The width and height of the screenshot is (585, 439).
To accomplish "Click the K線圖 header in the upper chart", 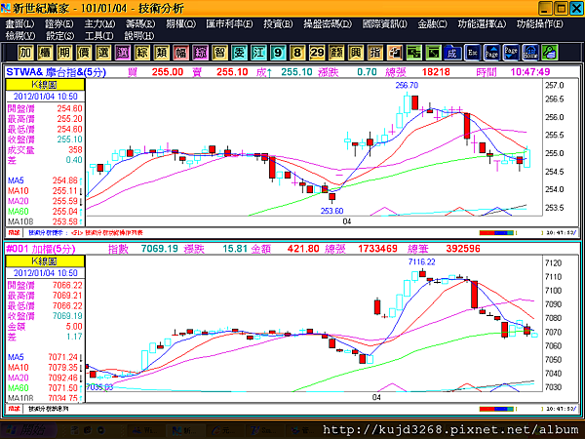I will click(45, 84).
